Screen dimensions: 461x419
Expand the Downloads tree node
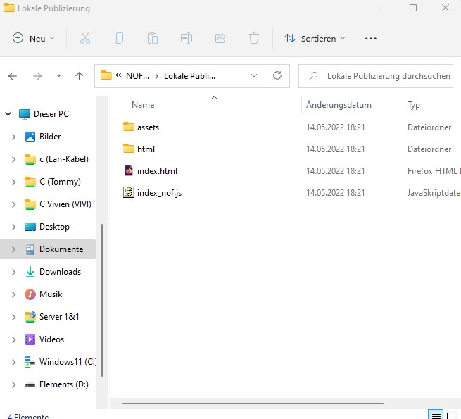pyautogui.click(x=14, y=272)
